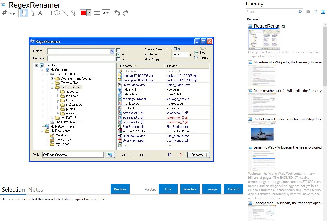Click the My Computer icon in tree
327x221 pixels.
pos(47,70)
